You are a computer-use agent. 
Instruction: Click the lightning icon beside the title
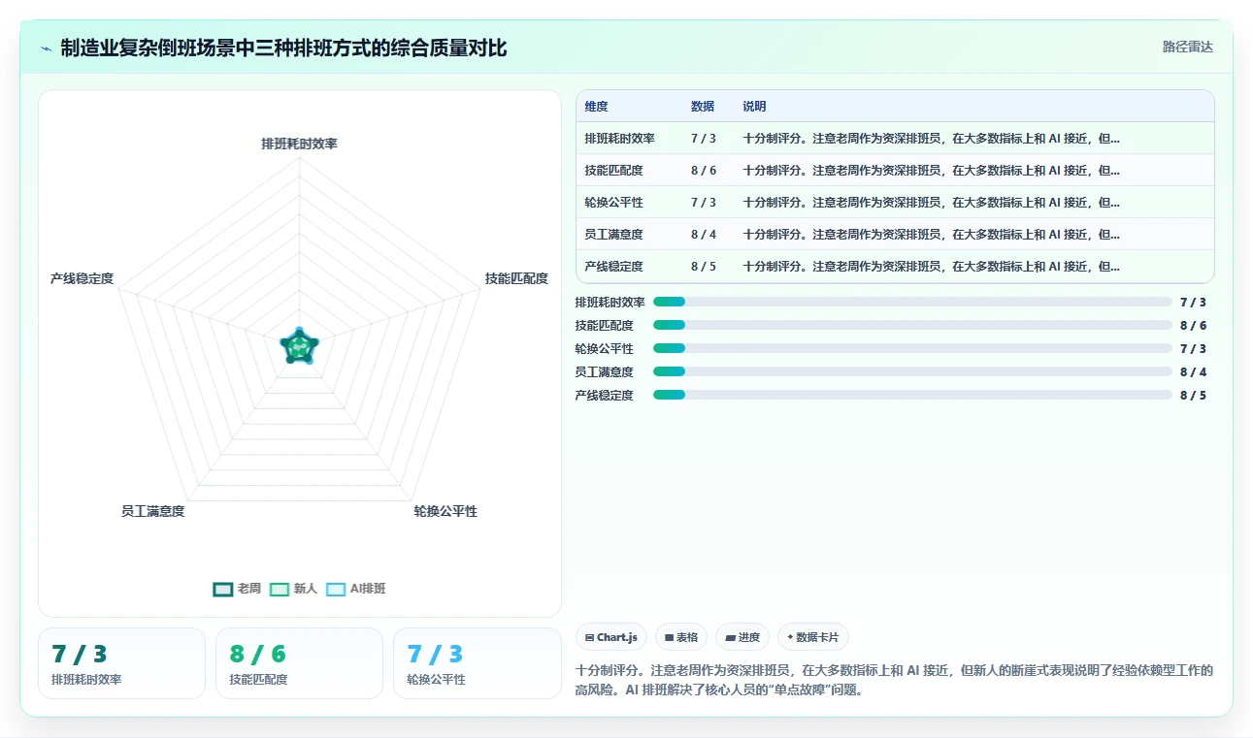click(x=46, y=48)
